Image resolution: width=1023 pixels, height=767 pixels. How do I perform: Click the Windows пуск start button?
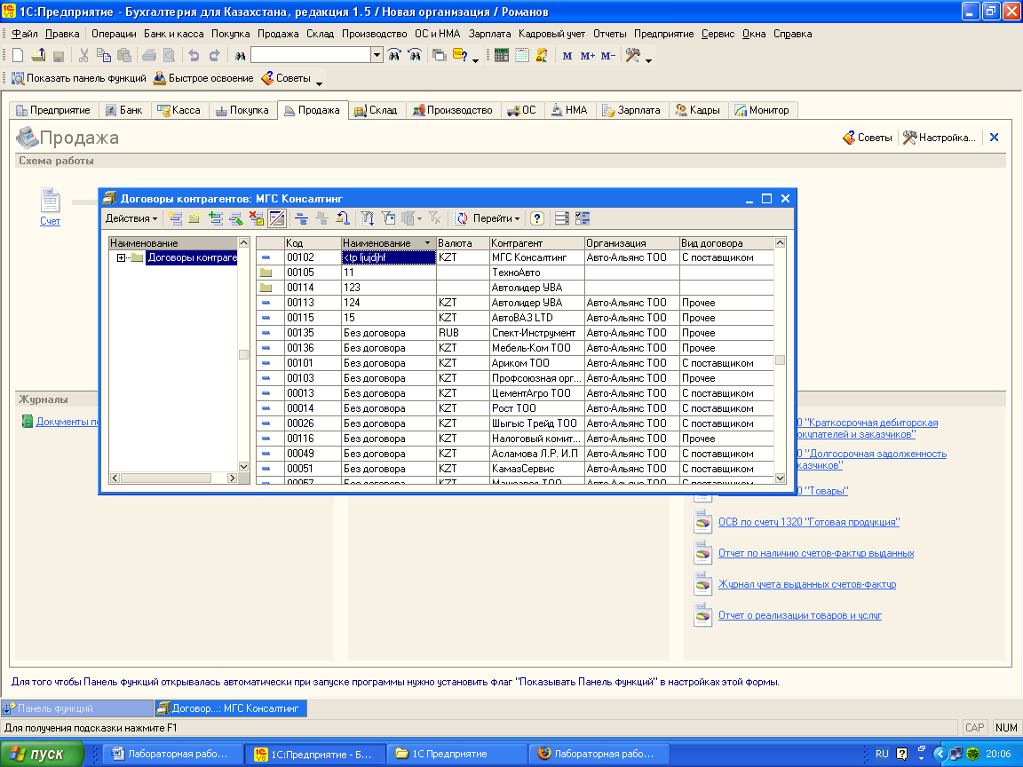click(42, 754)
